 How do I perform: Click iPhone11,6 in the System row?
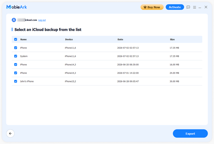[x=70, y=56]
